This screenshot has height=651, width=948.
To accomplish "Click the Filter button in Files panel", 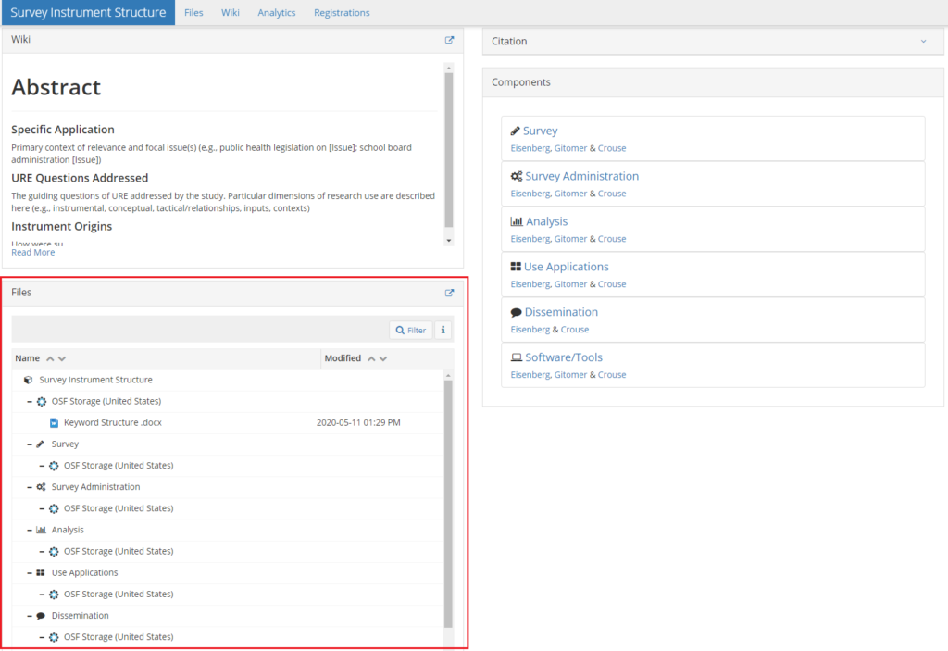I will click(x=411, y=330).
